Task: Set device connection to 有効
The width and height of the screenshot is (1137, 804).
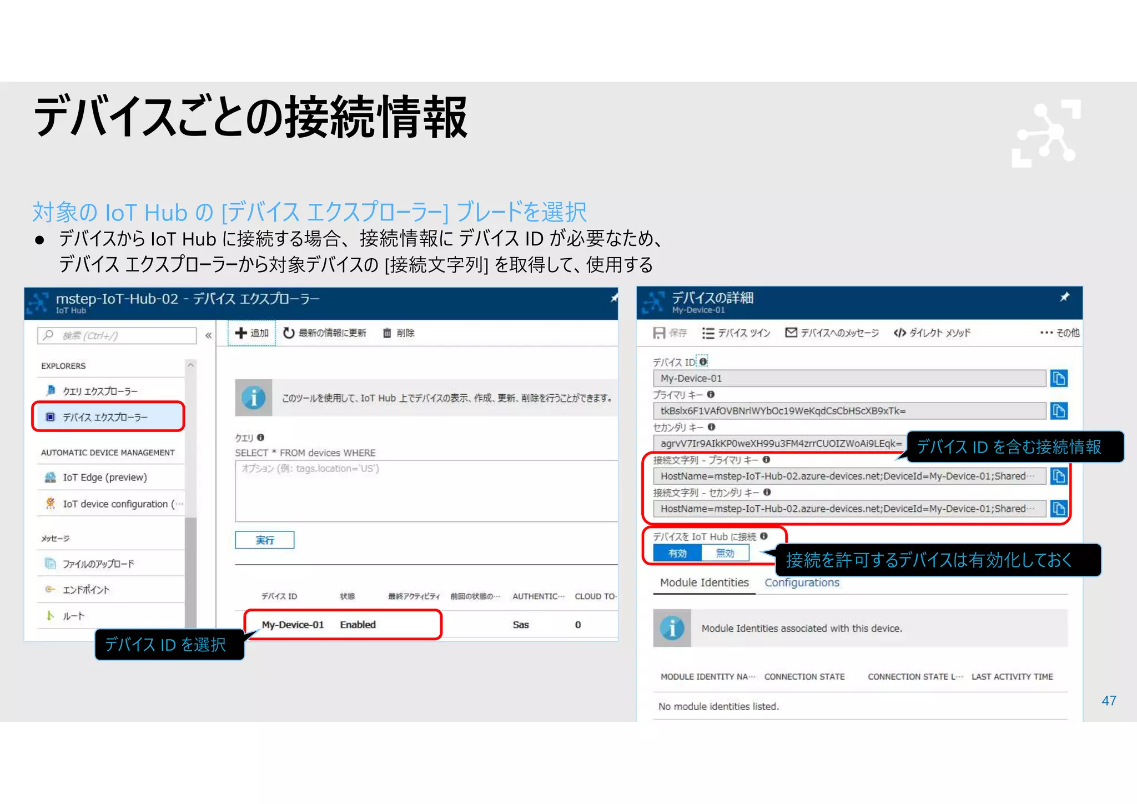Action: point(677,553)
